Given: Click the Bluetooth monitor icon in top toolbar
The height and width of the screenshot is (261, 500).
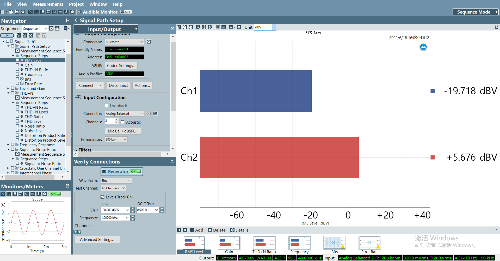Looking at the screenshot, I should (x=66, y=12).
